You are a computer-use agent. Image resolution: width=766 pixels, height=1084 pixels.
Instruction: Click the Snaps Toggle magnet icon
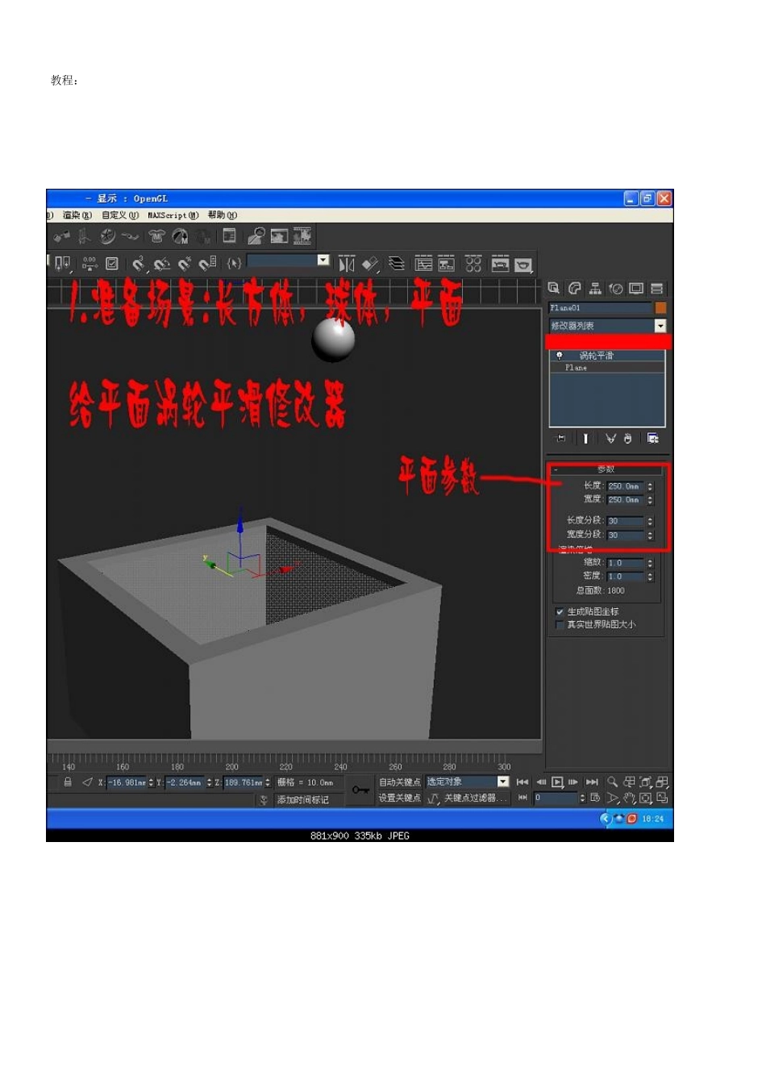coord(139,264)
